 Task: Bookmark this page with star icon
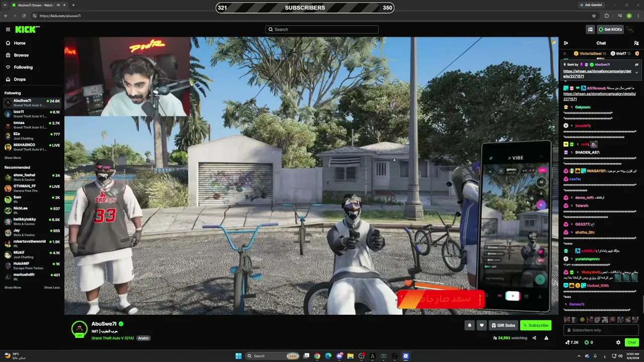click(594, 16)
